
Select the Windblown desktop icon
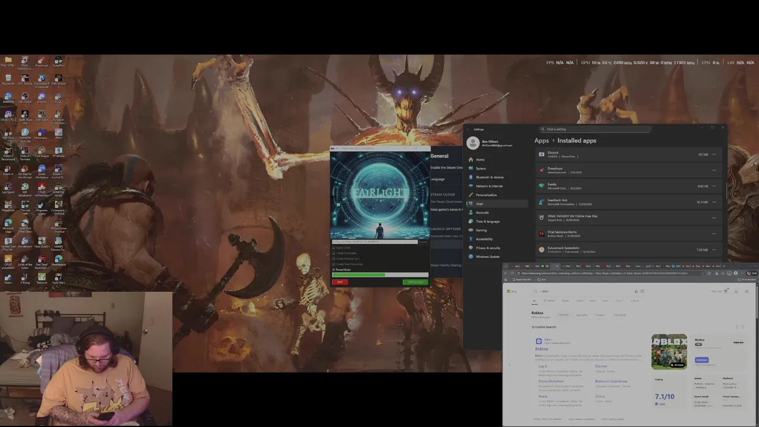tap(25, 241)
